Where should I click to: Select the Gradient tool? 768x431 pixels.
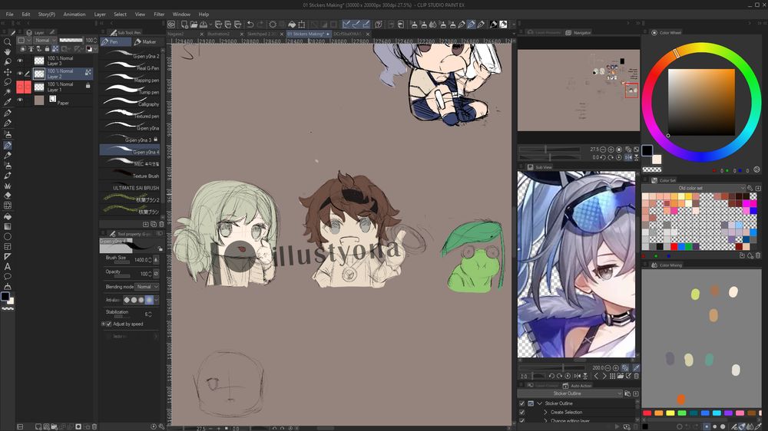coord(8,226)
